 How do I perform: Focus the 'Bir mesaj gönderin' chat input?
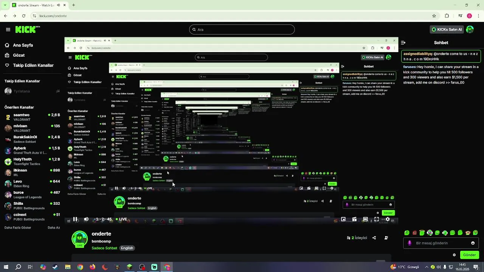click(441, 243)
